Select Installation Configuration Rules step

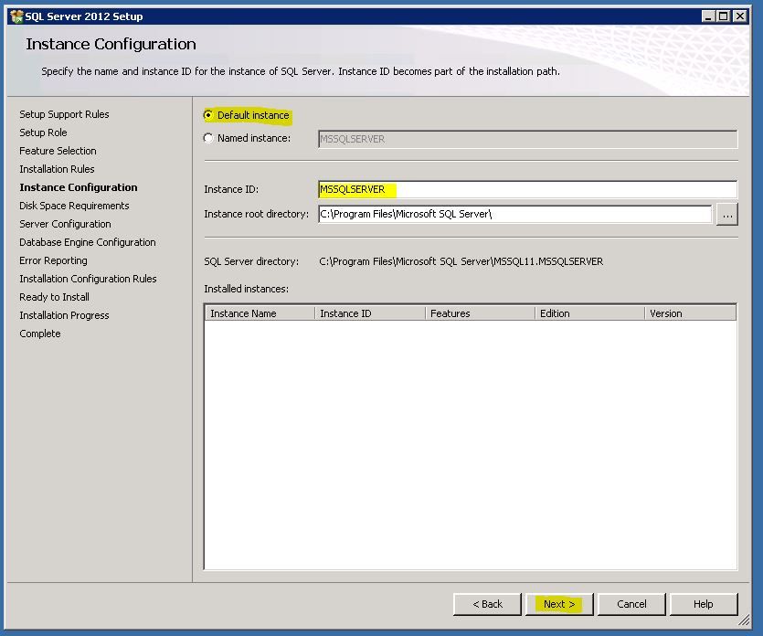[x=88, y=279]
